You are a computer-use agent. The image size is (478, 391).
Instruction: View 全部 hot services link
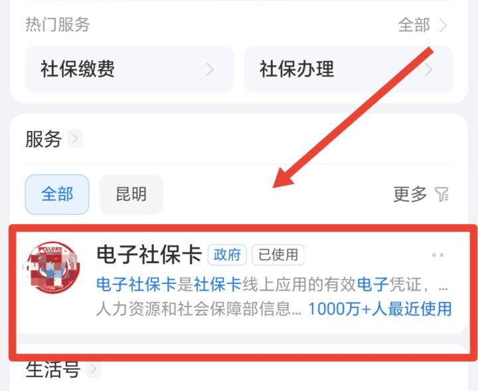[x=414, y=25]
